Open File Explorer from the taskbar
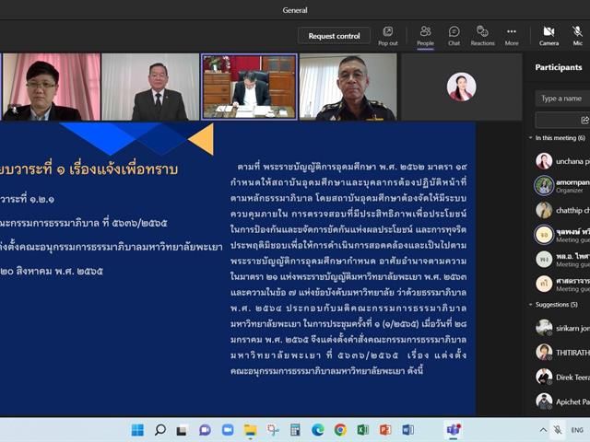The height and width of the screenshot is (442, 590). (x=250, y=430)
